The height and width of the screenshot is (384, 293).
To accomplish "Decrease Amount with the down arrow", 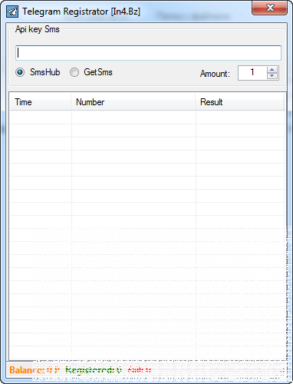I will pos(272,76).
